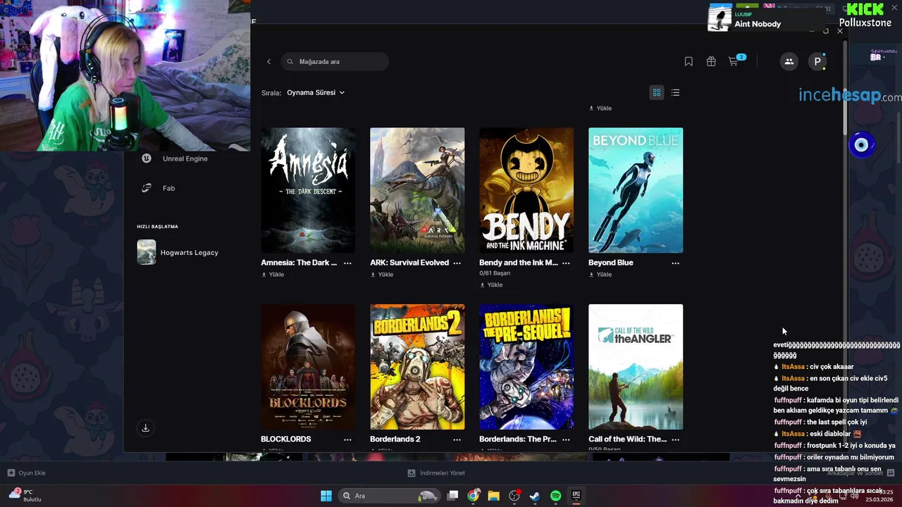Viewport: 902px width, 507px height.
Task: Click the BLOCKLORDS title text
Action: tap(286, 439)
